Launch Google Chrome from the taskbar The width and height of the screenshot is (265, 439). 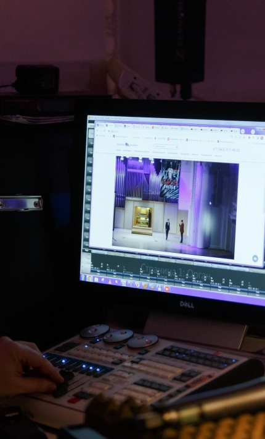[x=89, y=278]
